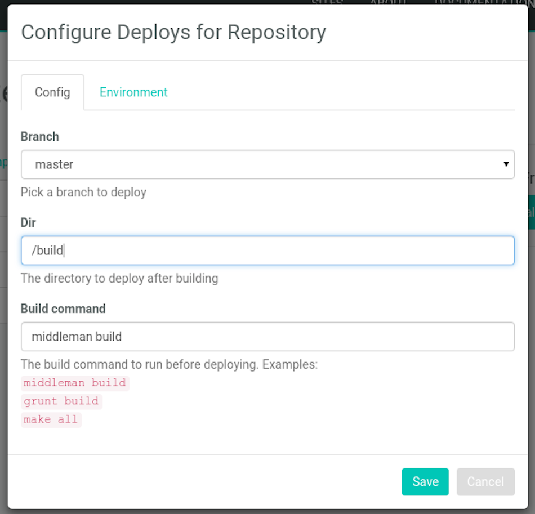Open the Branch dropdown showing master

click(268, 164)
